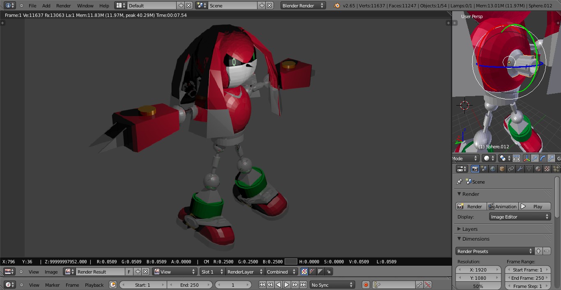Toggle the 3D manipulator axes icon
The image size is (561, 290).
tap(527, 158)
